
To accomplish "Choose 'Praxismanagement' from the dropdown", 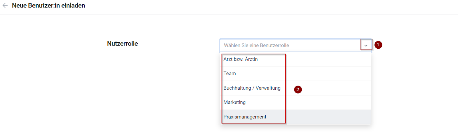I will click(x=296, y=117).
